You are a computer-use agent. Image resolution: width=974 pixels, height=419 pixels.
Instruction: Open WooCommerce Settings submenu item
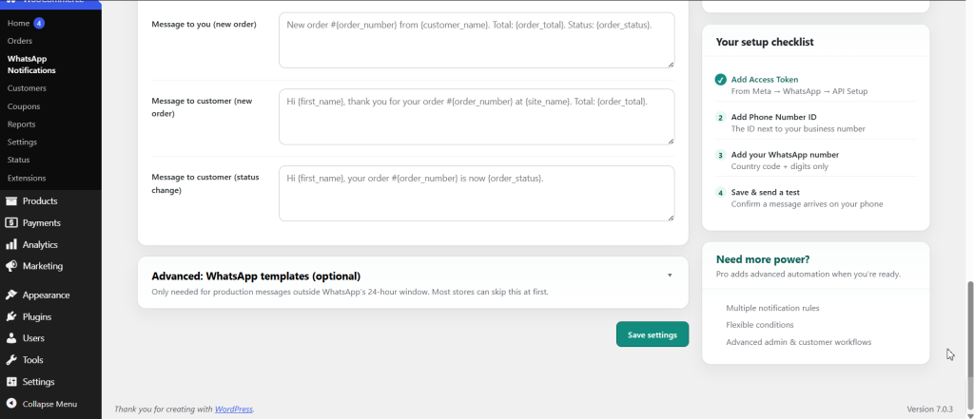coord(23,143)
